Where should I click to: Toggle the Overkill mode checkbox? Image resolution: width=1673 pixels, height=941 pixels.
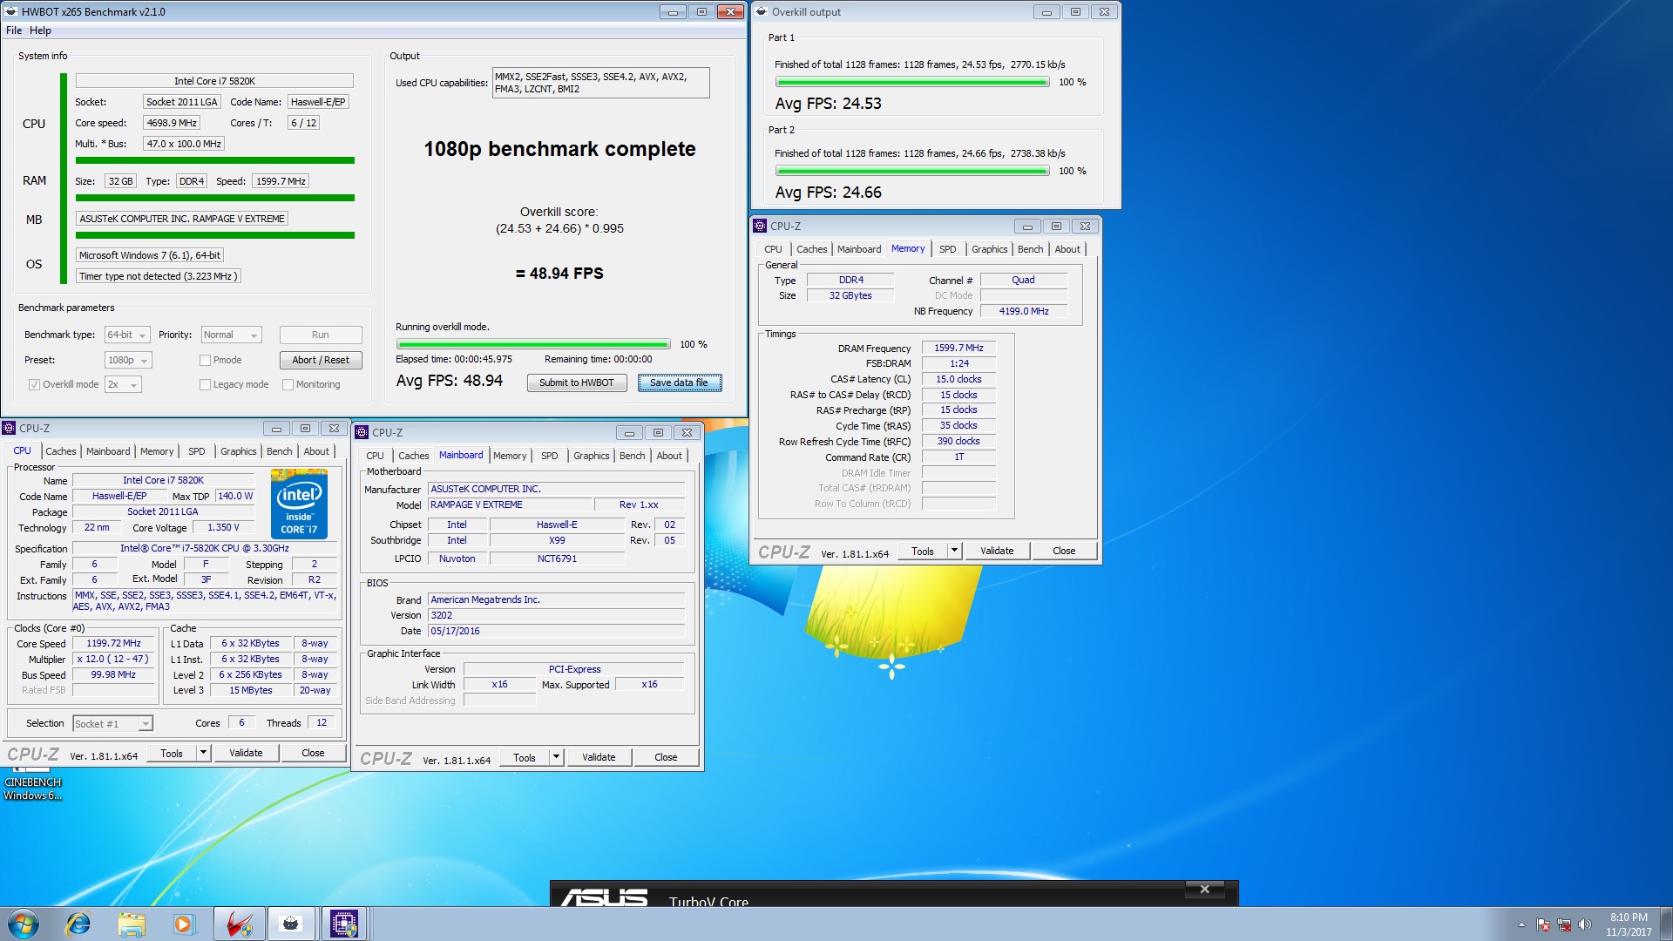[34, 384]
